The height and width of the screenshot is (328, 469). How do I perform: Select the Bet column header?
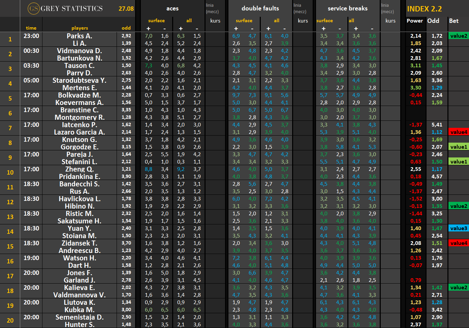(454, 21)
